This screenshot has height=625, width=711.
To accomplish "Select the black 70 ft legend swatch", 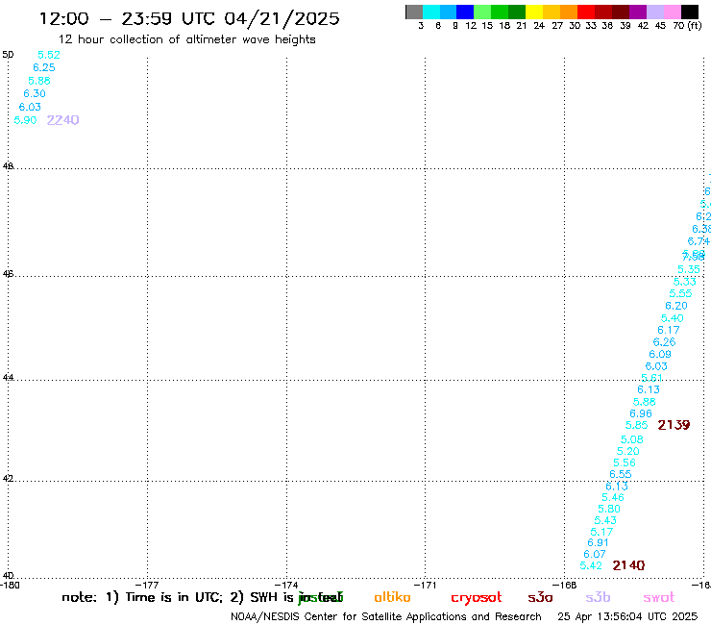I will pos(690,12).
